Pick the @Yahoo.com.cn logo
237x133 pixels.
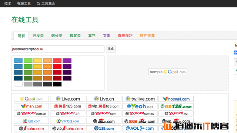coord(31,113)
